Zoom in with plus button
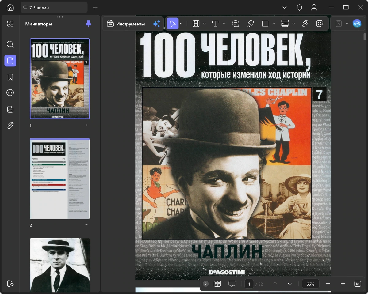 tap(343, 284)
